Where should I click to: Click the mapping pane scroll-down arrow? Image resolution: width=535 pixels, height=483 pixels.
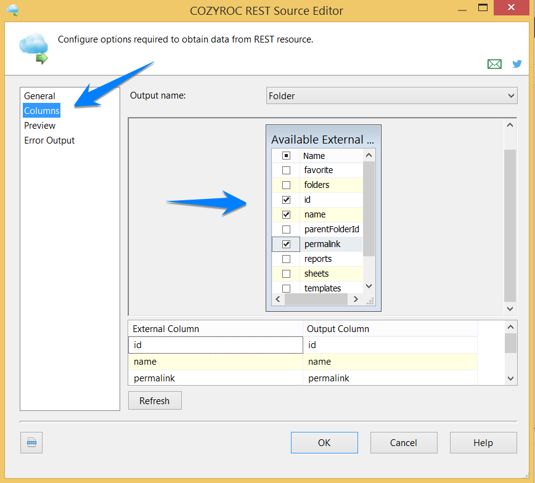pos(510,309)
